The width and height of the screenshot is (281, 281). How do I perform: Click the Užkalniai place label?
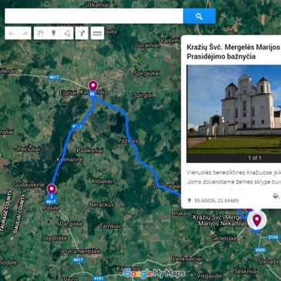(x=97, y=5)
